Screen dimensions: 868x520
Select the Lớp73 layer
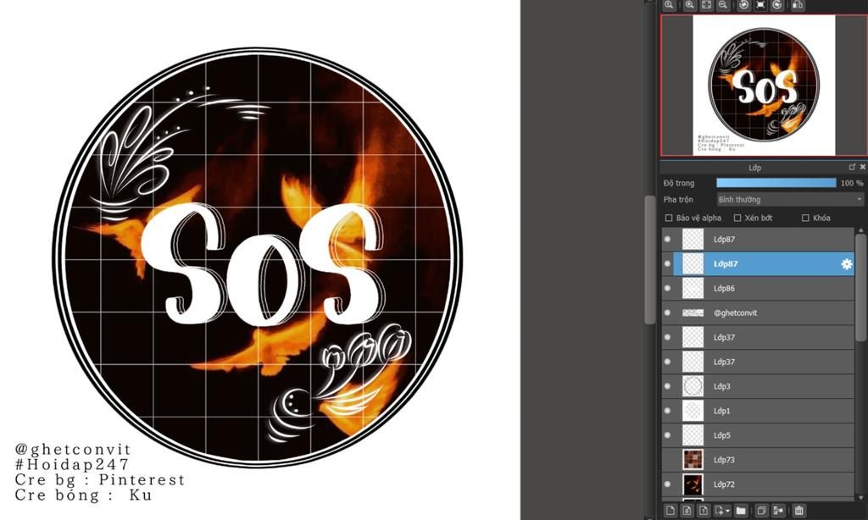(x=758, y=460)
